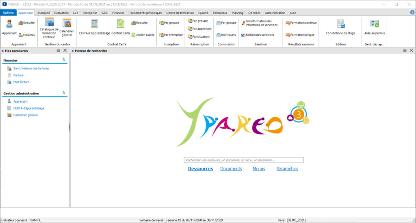Open Suivi / relance des factures shortcut
Image resolution: width=416 pixels, height=223 pixels.
coord(31,69)
